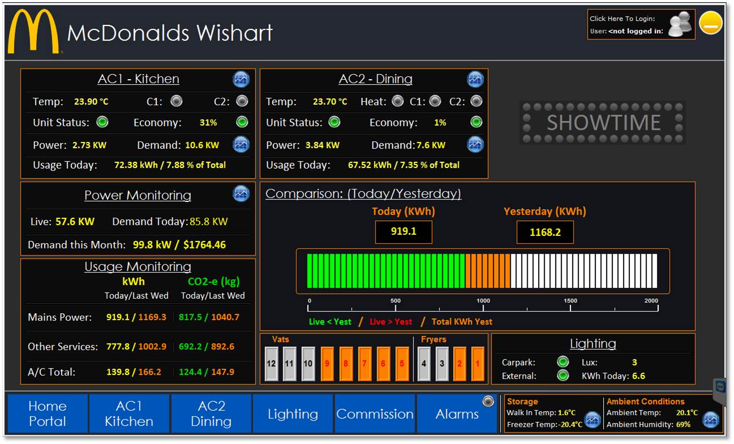Click AC2 Unit Status green indicator
The width and height of the screenshot is (734, 444).
point(335,122)
